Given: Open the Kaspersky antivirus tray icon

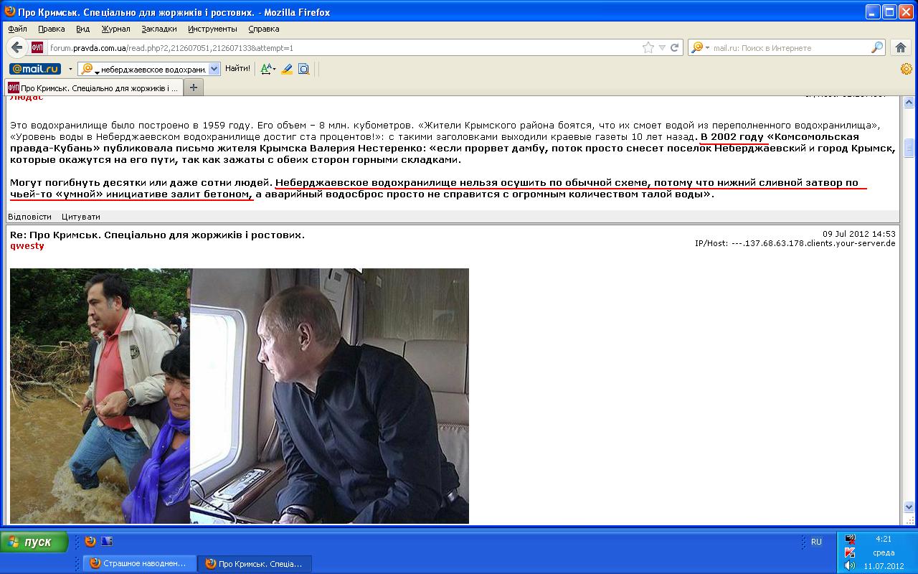Looking at the screenshot, I should click(x=850, y=552).
